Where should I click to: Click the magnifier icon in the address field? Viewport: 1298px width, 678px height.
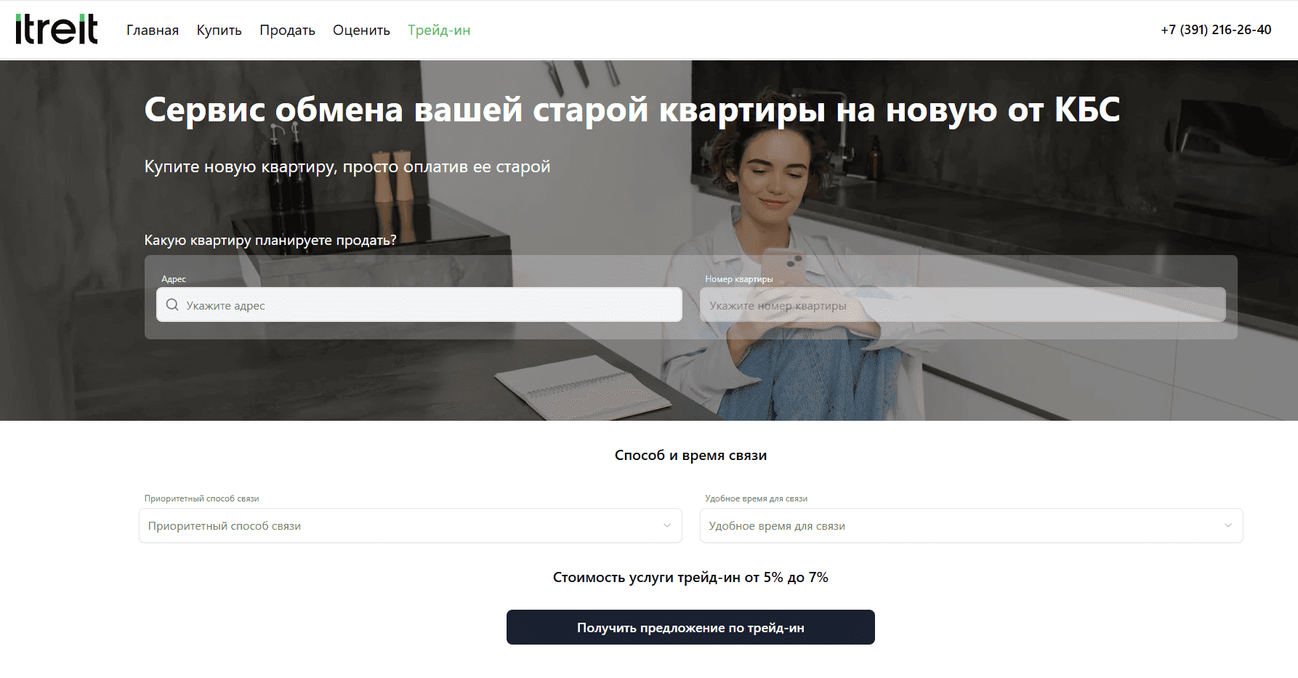click(172, 304)
